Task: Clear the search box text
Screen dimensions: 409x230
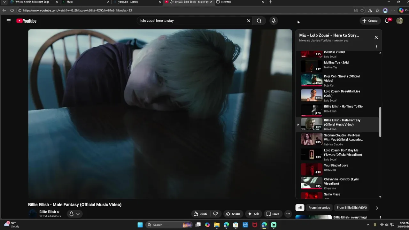Action: [249, 21]
